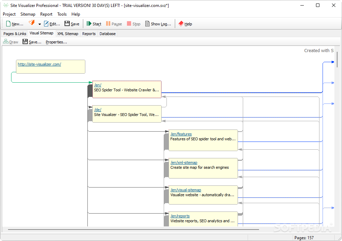Click 'Visualize website - automatically dra…' text
Screen dimensions: 342x241
(202, 195)
